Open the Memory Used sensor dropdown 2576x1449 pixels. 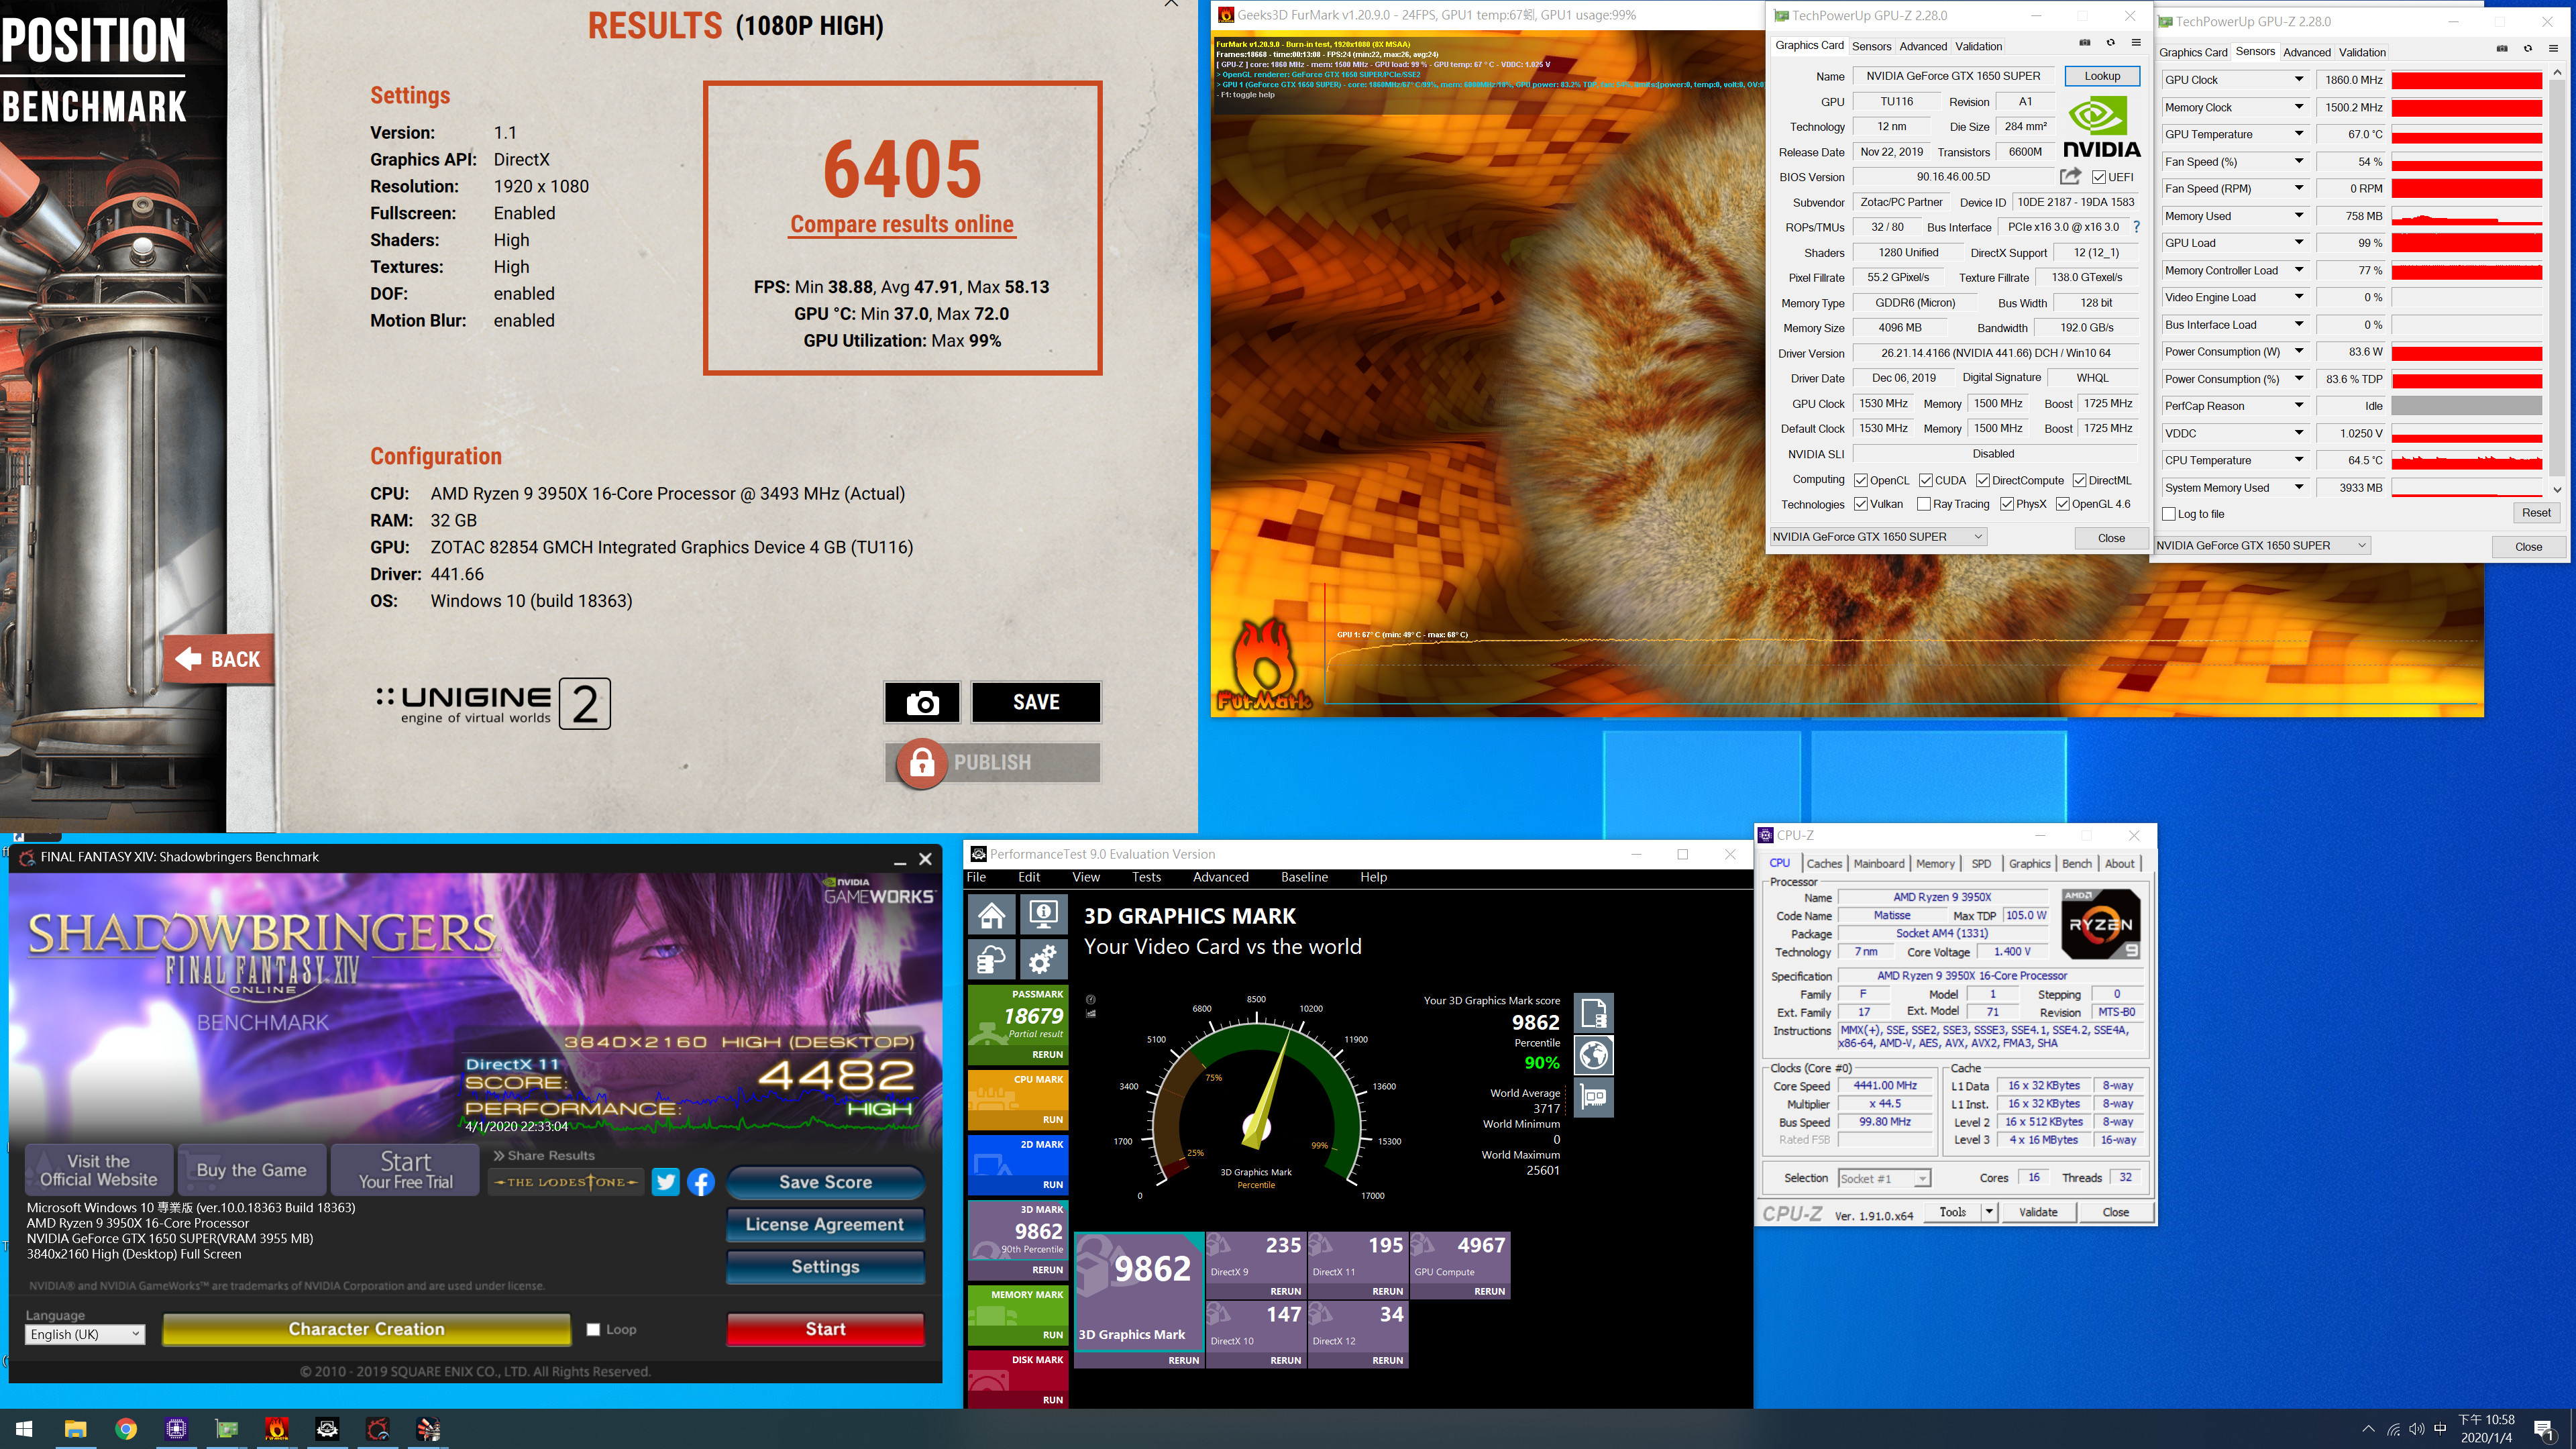click(x=2299, y=216)
